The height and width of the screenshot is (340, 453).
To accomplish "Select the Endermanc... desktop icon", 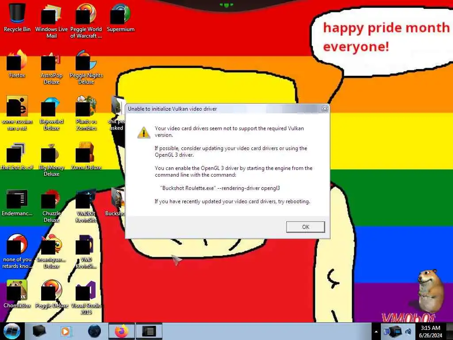I will pyautogui.click(x=17, y=202).
